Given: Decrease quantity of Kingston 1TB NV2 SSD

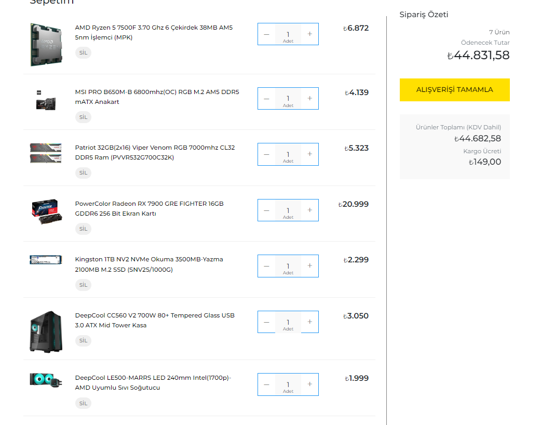Looking at the screenshot, I should tap(266, 265).
